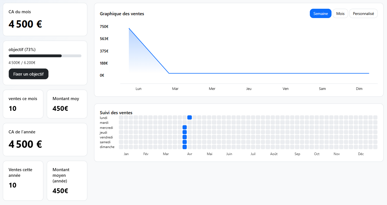Click the blue cell in samedi row

[184, 142]
